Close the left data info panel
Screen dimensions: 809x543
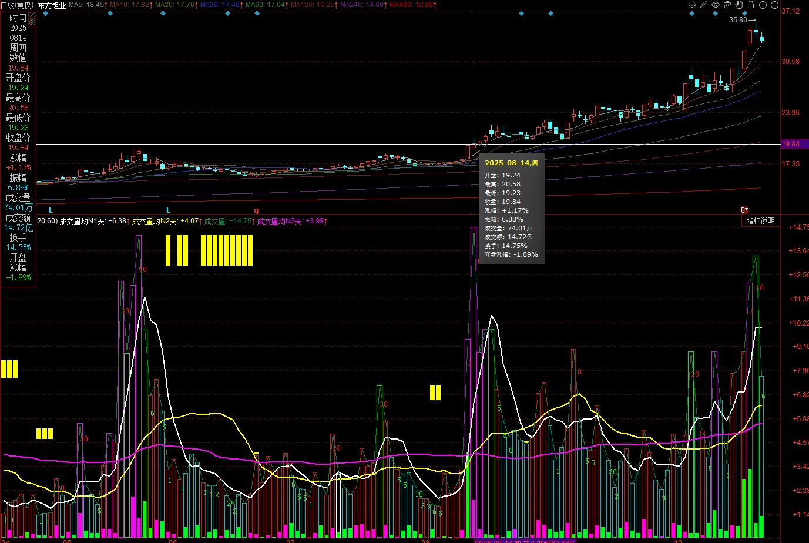32,14
